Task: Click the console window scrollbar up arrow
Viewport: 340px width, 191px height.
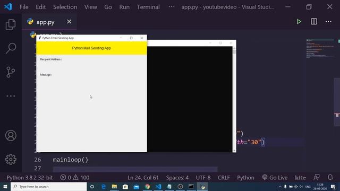Action: (234, 48)
